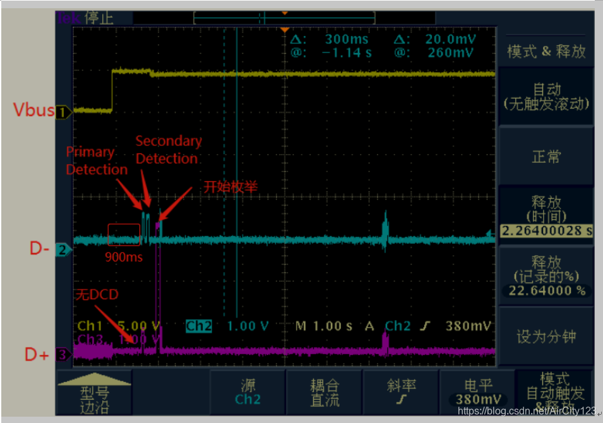603x423 pixels.
Task: Click the Tek 停止 status indicator
Action: point(85,18)
